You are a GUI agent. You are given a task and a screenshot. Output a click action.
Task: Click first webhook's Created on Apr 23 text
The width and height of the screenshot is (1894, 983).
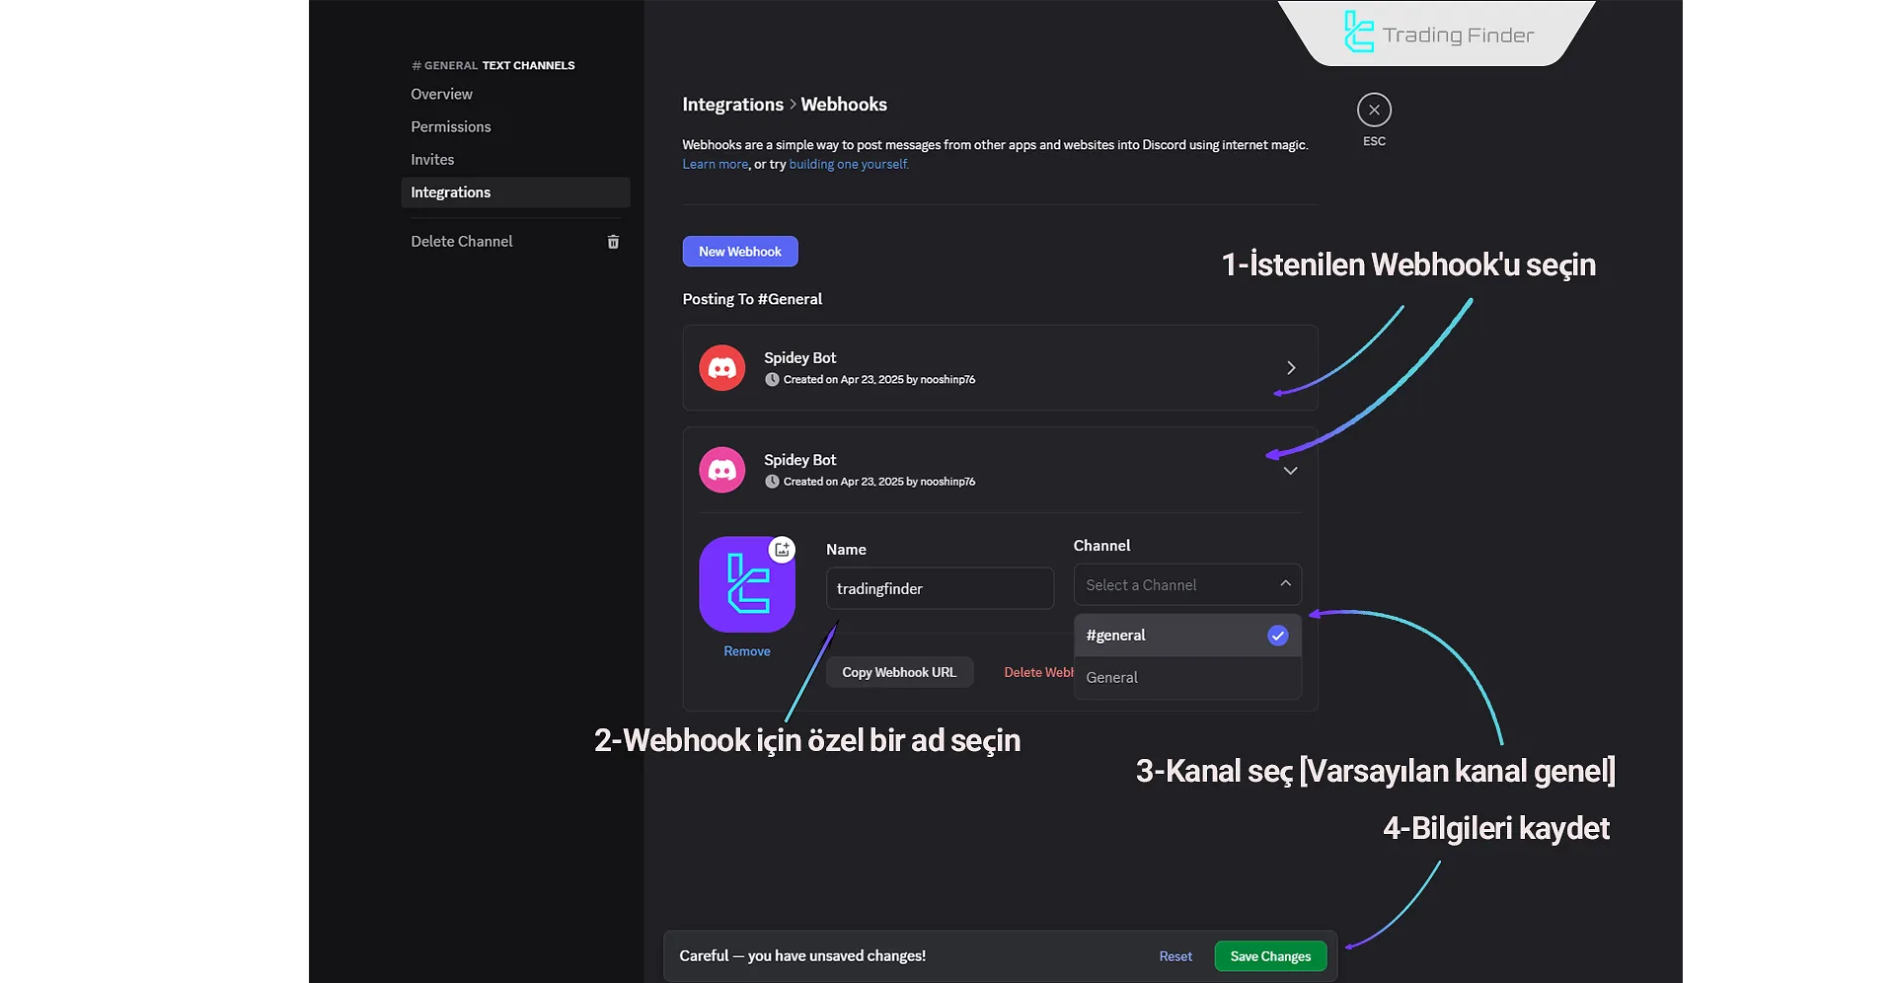(x=878, y=380)
